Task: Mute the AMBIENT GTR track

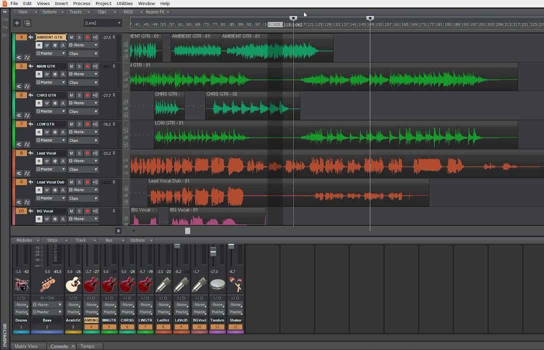Action: point(71,37)
